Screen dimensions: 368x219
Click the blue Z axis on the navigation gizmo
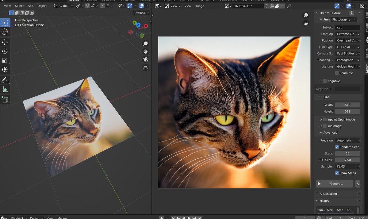pos(138,25)
